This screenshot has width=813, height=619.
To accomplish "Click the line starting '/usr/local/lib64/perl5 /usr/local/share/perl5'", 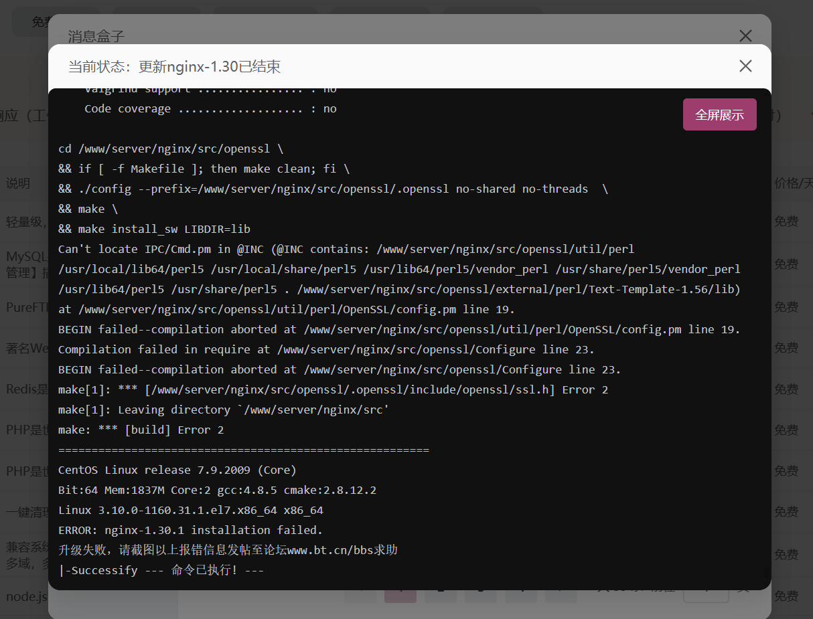I will 399,269.
